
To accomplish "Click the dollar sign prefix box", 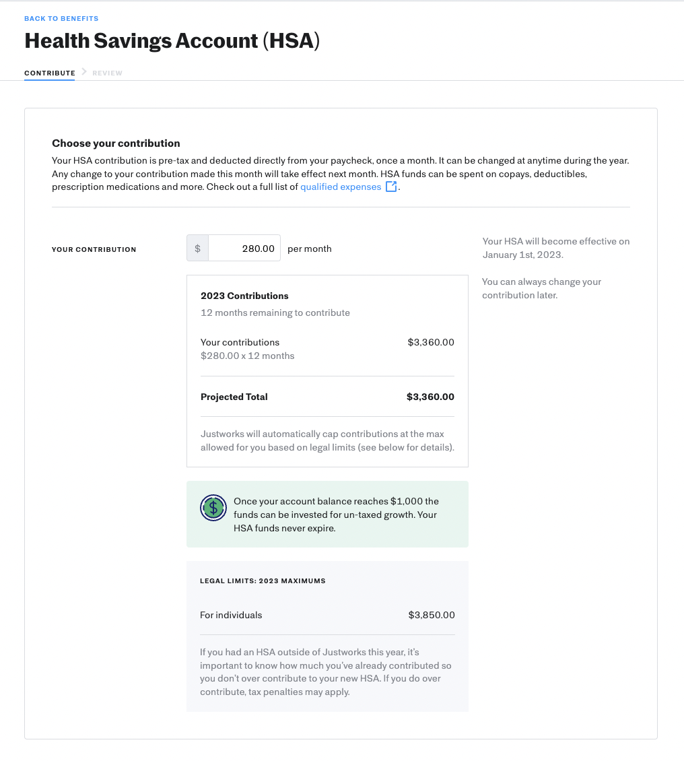I will (197, 248).
